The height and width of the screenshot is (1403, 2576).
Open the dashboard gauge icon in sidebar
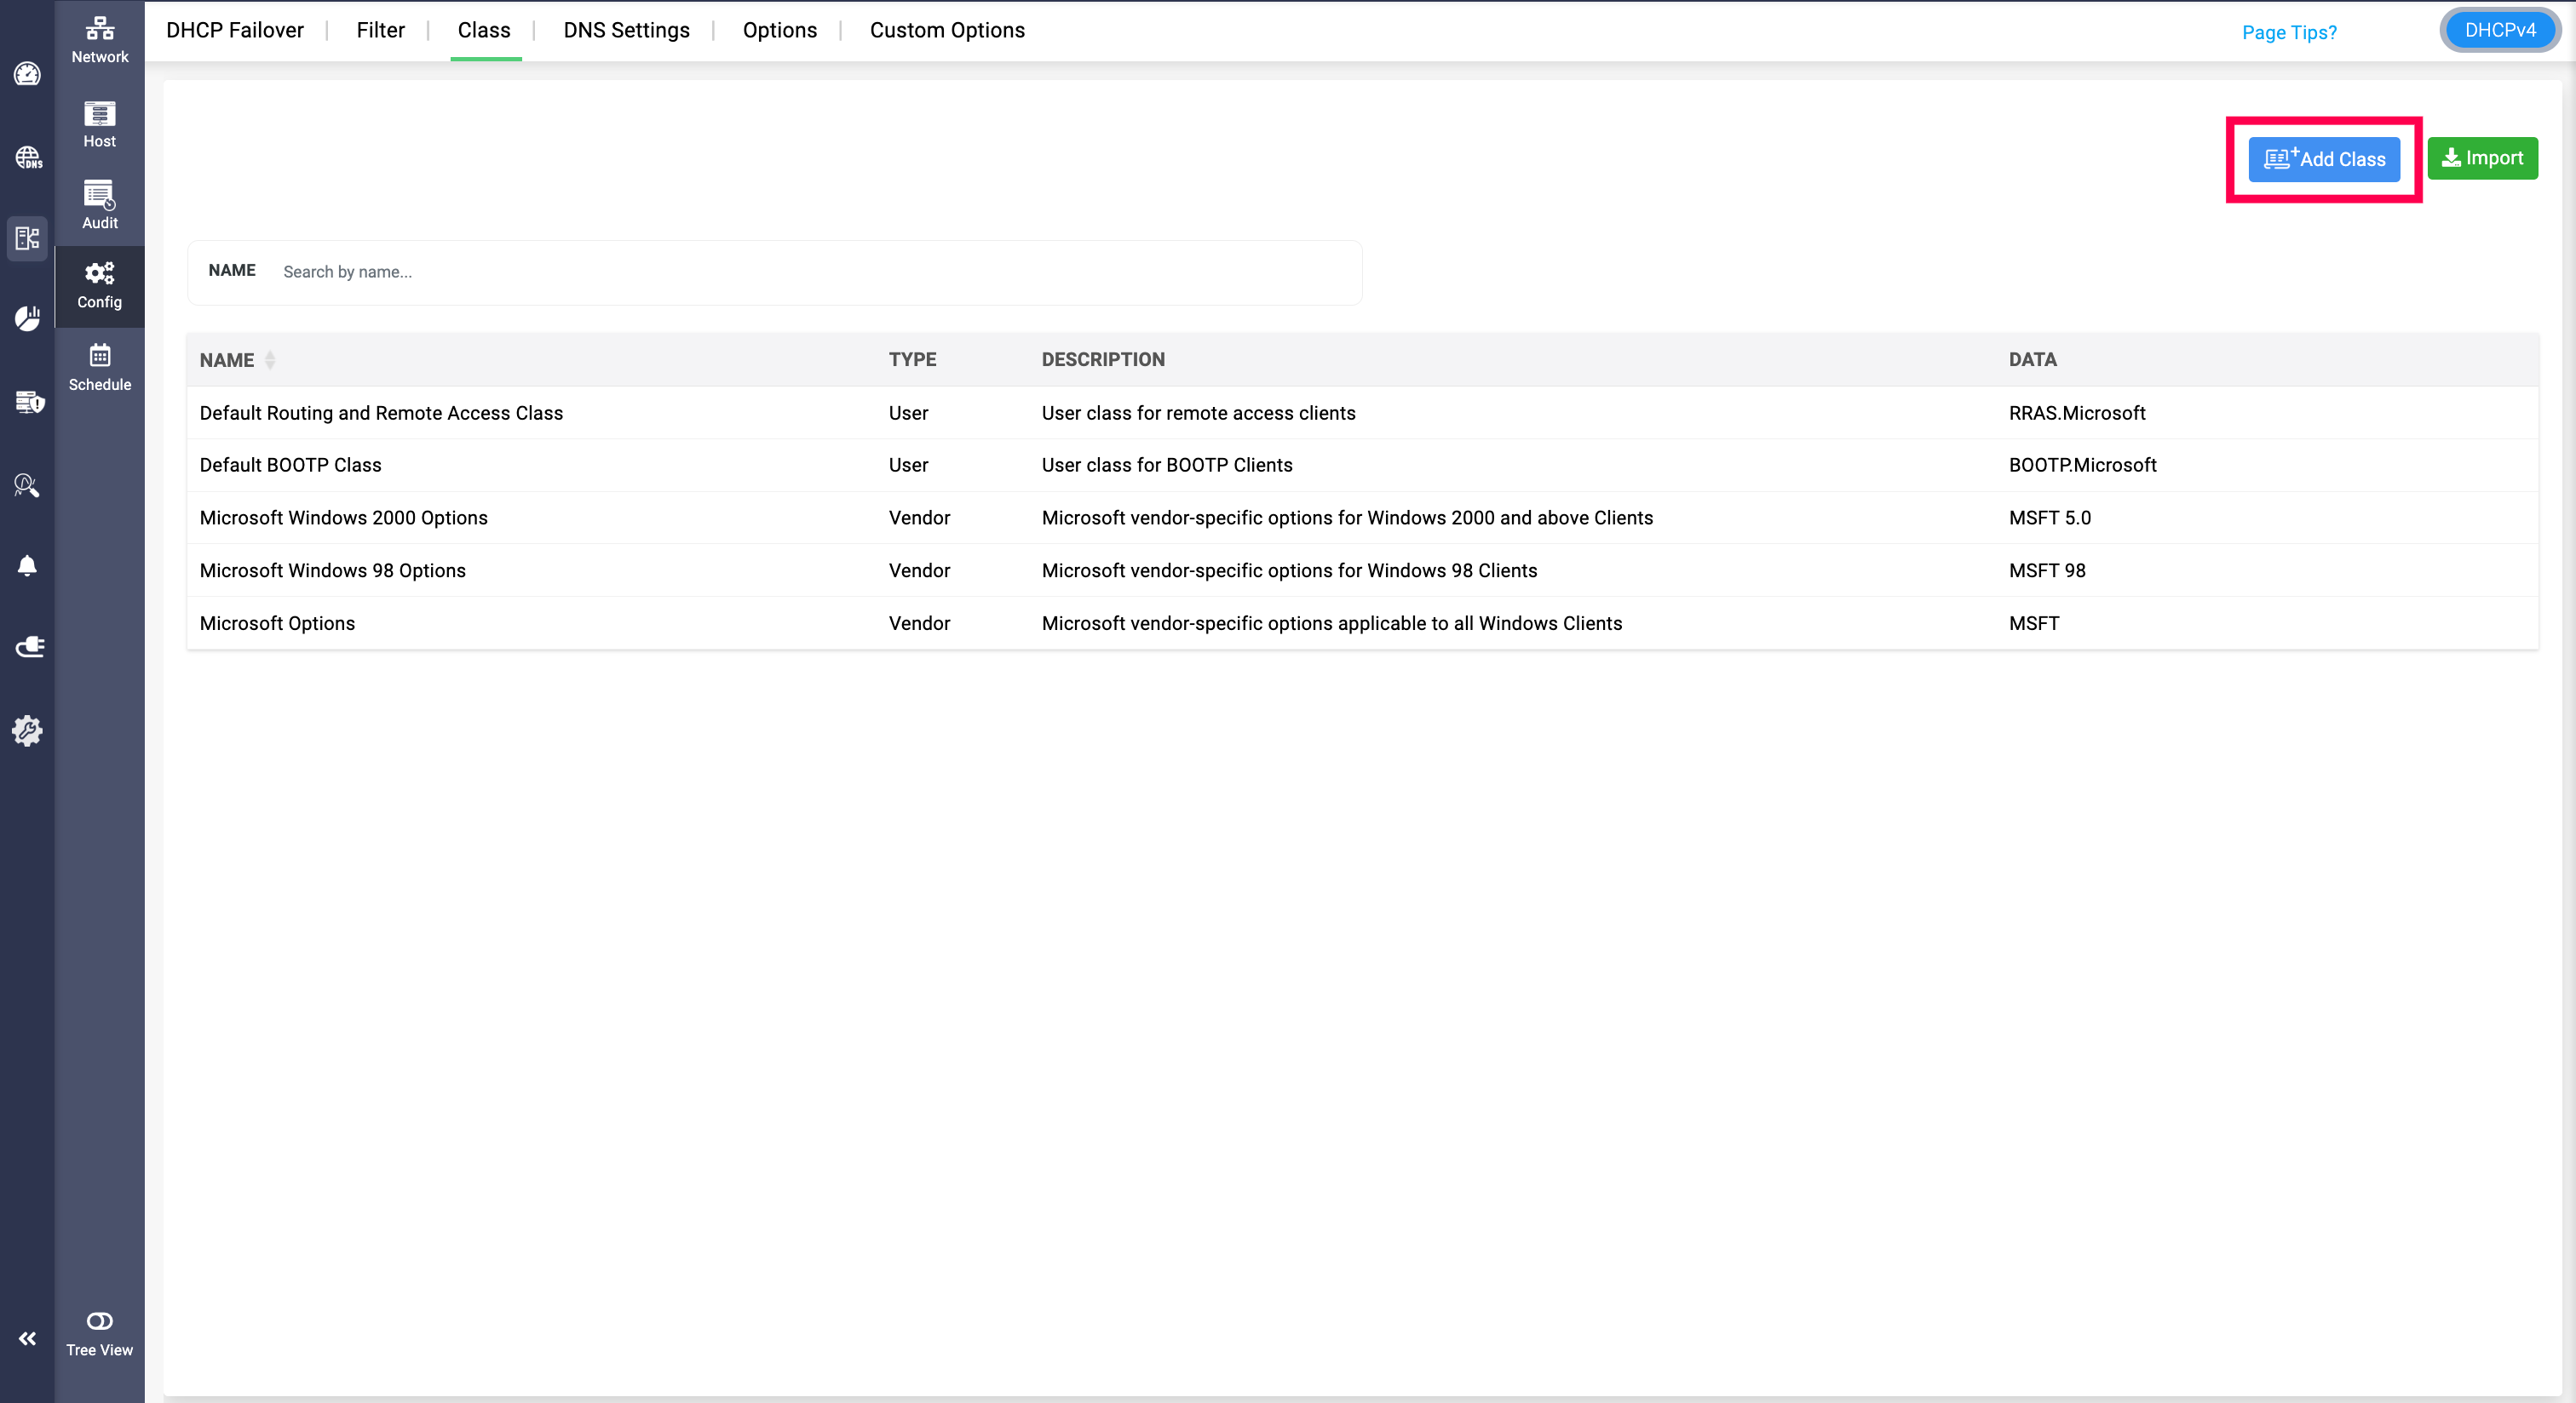27,74
